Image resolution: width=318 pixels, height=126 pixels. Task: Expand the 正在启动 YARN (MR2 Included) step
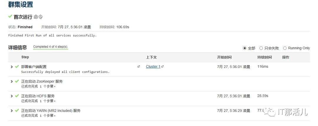pos(12,111)
